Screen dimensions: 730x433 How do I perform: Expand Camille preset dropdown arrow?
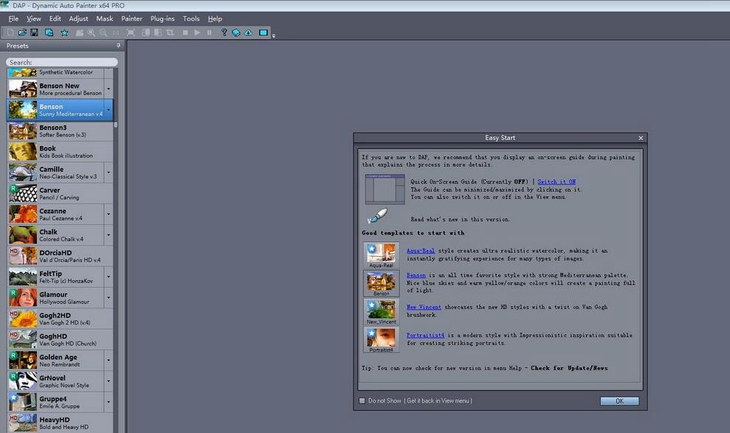coord(109,173)
